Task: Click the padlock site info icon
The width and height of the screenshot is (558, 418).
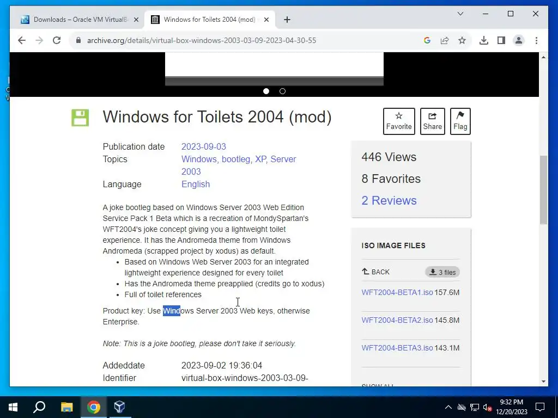Action: [78, 40]
